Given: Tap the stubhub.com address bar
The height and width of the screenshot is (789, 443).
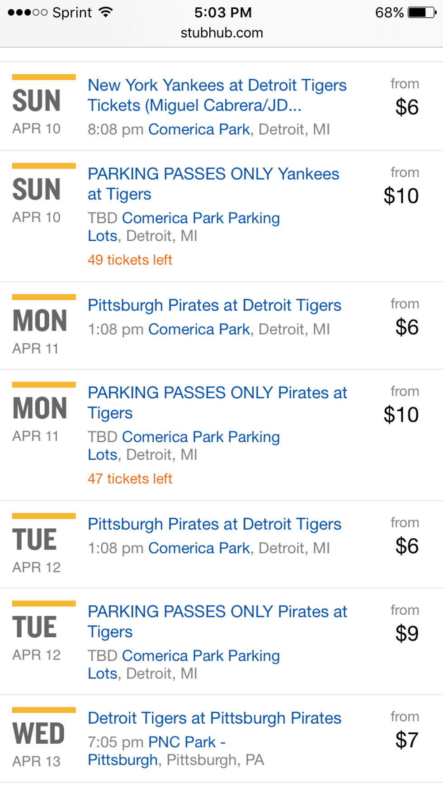Looking at the screenshot, I should pyautogui.click(x=221, y=33).
